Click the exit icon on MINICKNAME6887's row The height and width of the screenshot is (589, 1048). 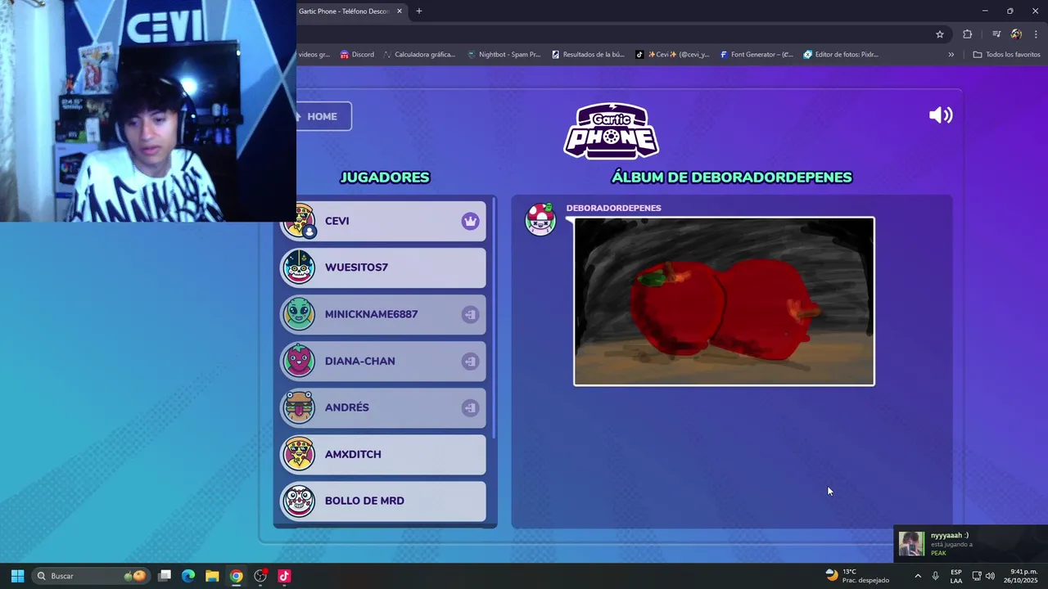point(470,314)
